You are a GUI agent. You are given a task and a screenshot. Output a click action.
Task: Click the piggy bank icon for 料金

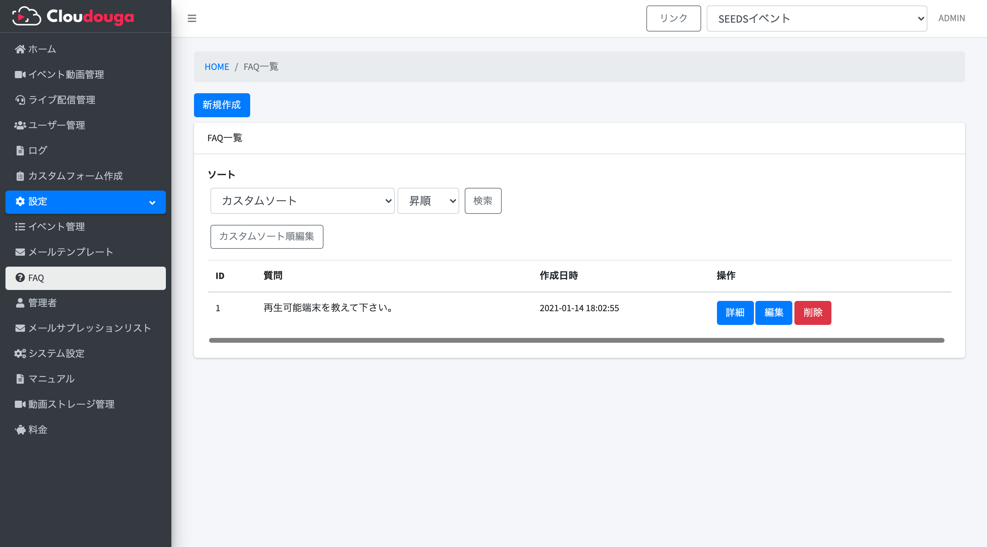tap(20, 430)
